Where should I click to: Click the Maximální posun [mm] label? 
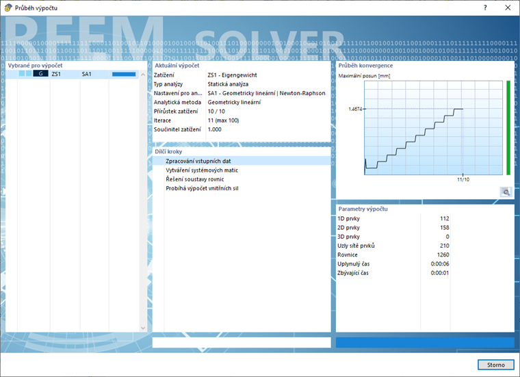364,76
